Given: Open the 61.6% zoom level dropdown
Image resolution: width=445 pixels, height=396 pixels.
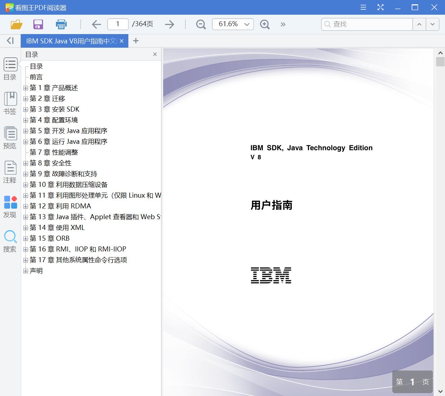Looking at the screenshot, I should pyautogui.click(x=233, y=24).
